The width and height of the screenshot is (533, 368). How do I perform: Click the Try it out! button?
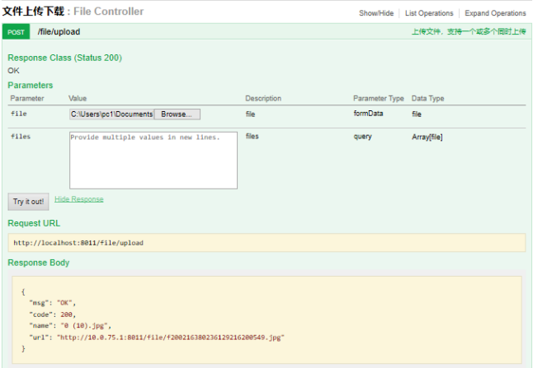28,202
